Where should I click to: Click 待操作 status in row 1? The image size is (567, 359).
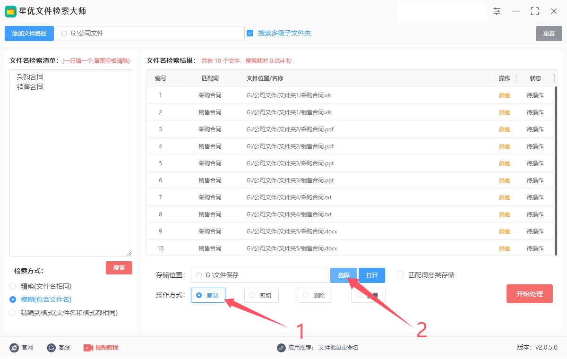click(x=535, y=95)
